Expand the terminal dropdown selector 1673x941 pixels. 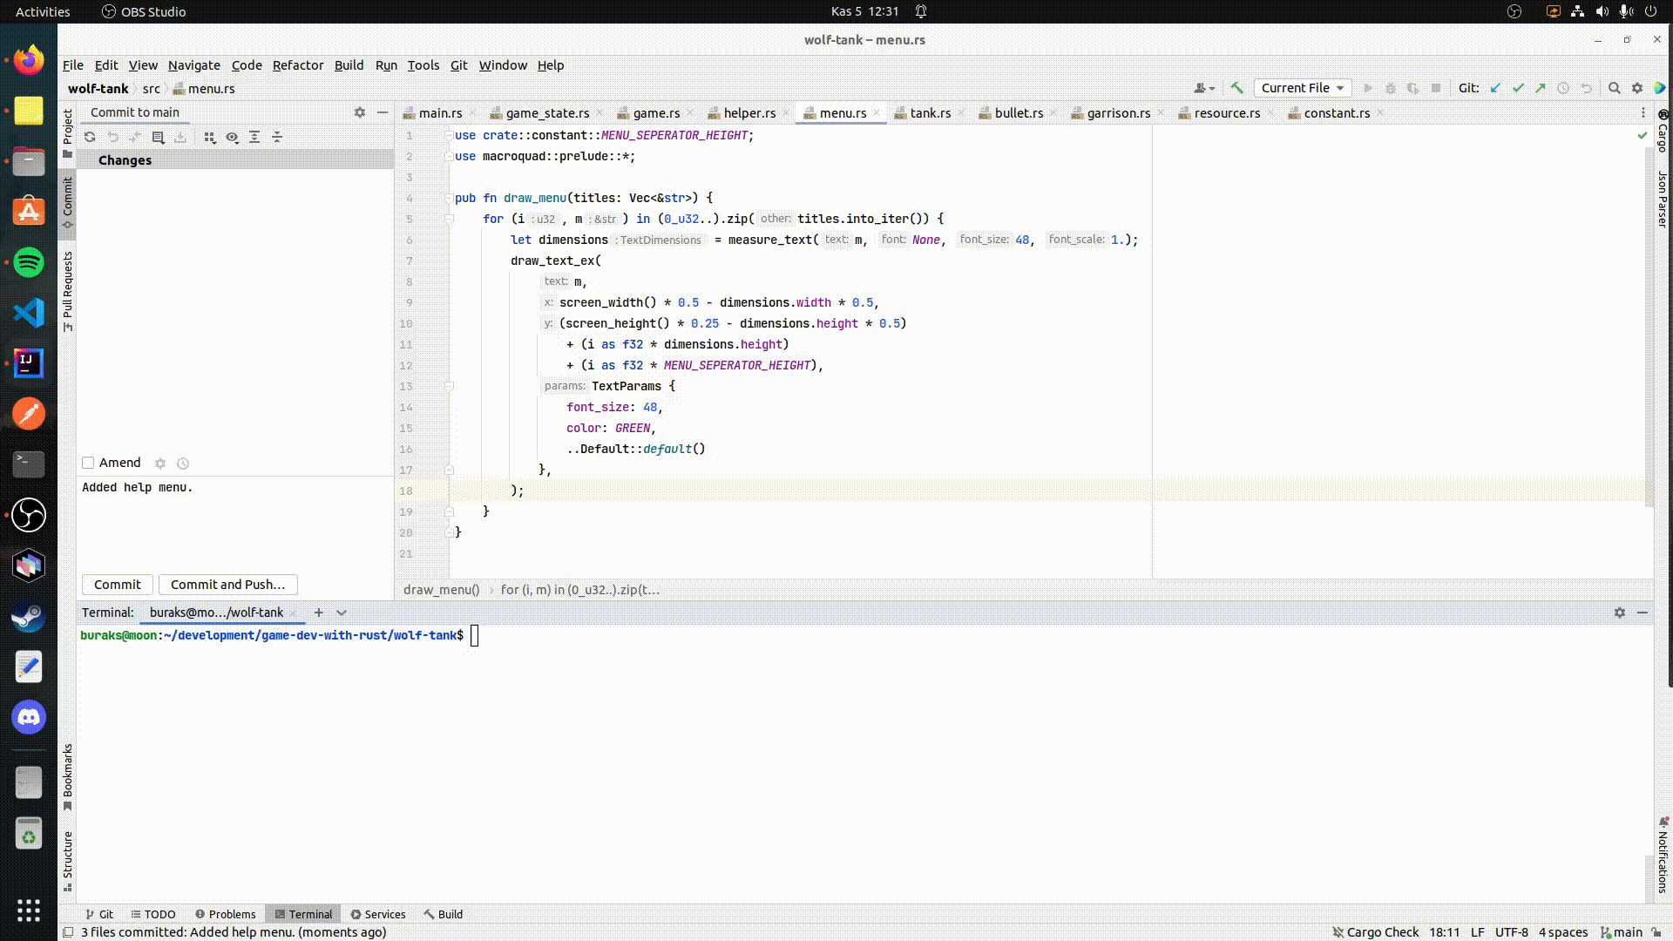pyautogui.click(x=342, y=613)
